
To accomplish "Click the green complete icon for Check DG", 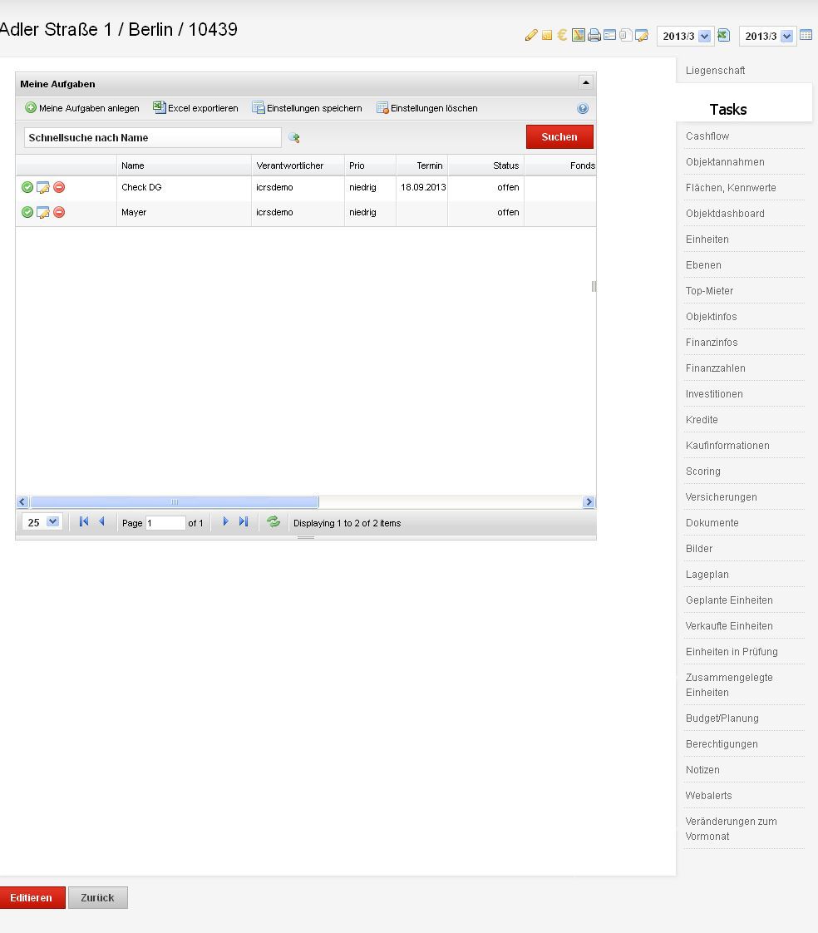I will [27, 188].
